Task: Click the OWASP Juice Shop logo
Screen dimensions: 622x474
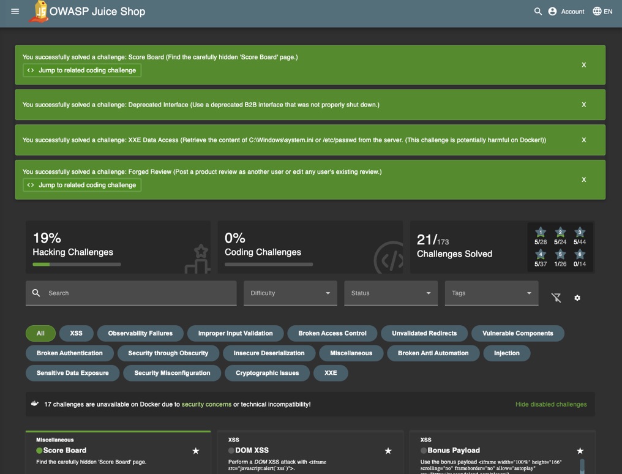Action: point(40,12)
